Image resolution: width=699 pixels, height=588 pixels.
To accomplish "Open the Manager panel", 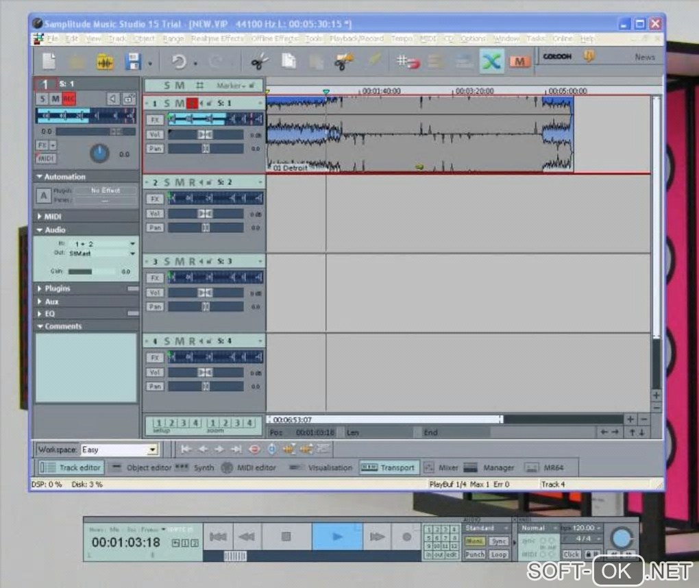I will click(x=489, y=467).
